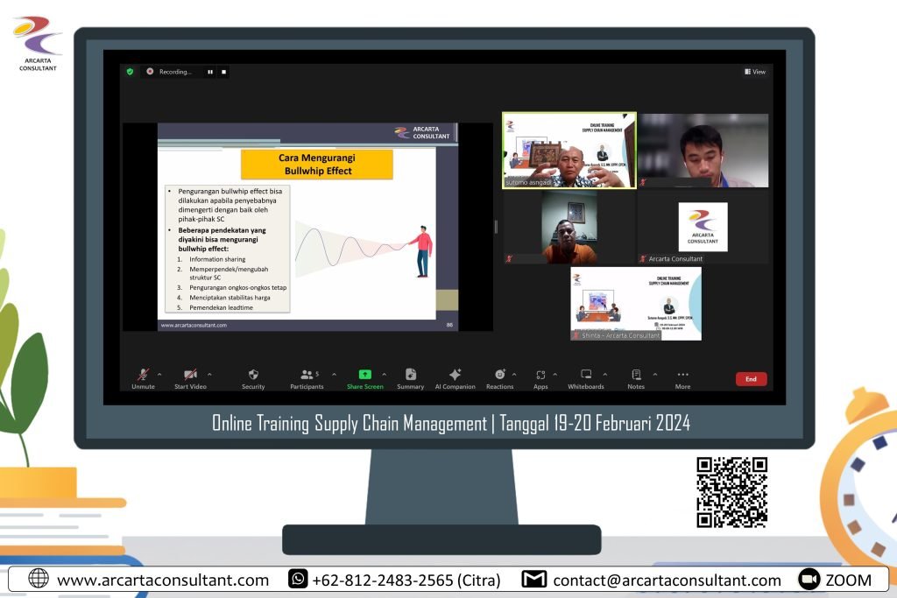Launch the AI Companion
The image size is (897, 598).
coord(455,375)
